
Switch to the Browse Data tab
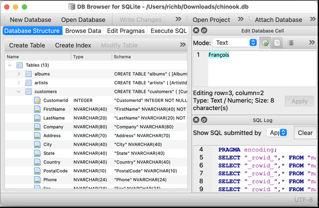[x=83, y=31]
